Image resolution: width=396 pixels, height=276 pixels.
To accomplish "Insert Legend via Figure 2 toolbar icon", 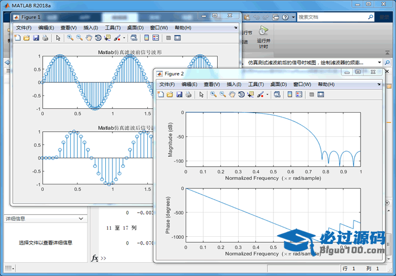I will click(299, 94).
